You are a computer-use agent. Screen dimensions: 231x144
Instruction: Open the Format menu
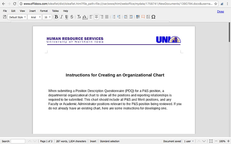pyautogui.click(x=44, y=11)
